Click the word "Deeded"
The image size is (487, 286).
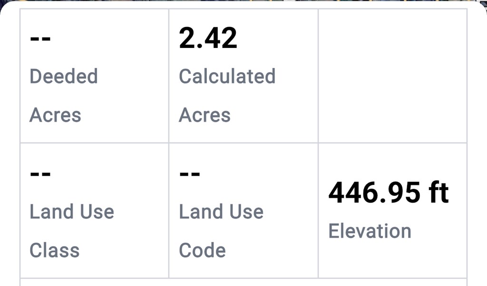tap(63, 76)
